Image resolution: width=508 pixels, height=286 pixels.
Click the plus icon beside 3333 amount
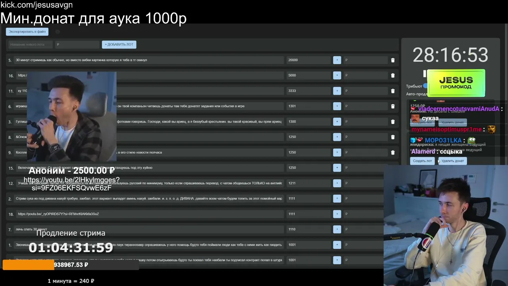tap(337, 91)
